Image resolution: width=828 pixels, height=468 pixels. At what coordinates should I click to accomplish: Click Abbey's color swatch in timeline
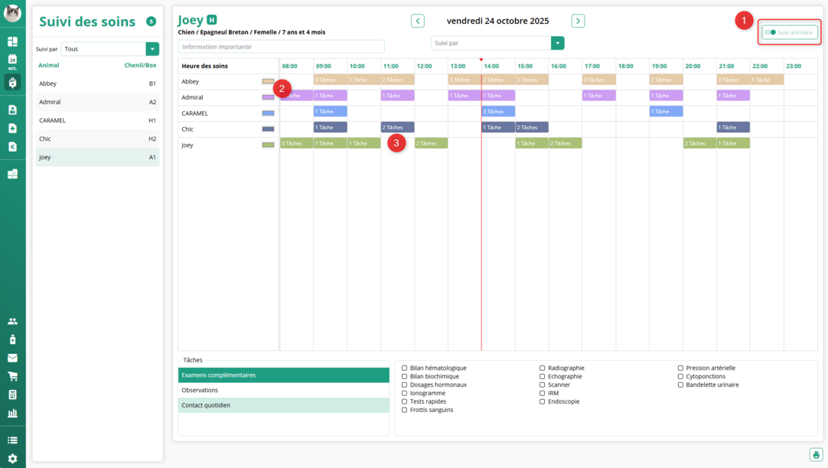[268, 81]
